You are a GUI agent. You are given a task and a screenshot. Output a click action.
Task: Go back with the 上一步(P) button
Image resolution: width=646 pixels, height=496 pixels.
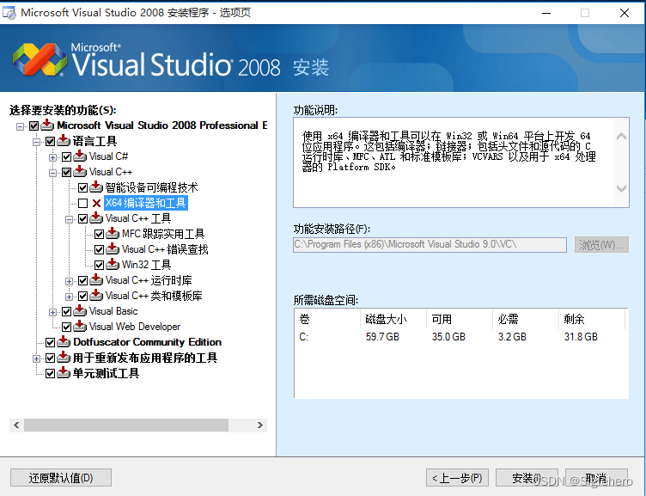pyautogui.click(x=457, y=478)
